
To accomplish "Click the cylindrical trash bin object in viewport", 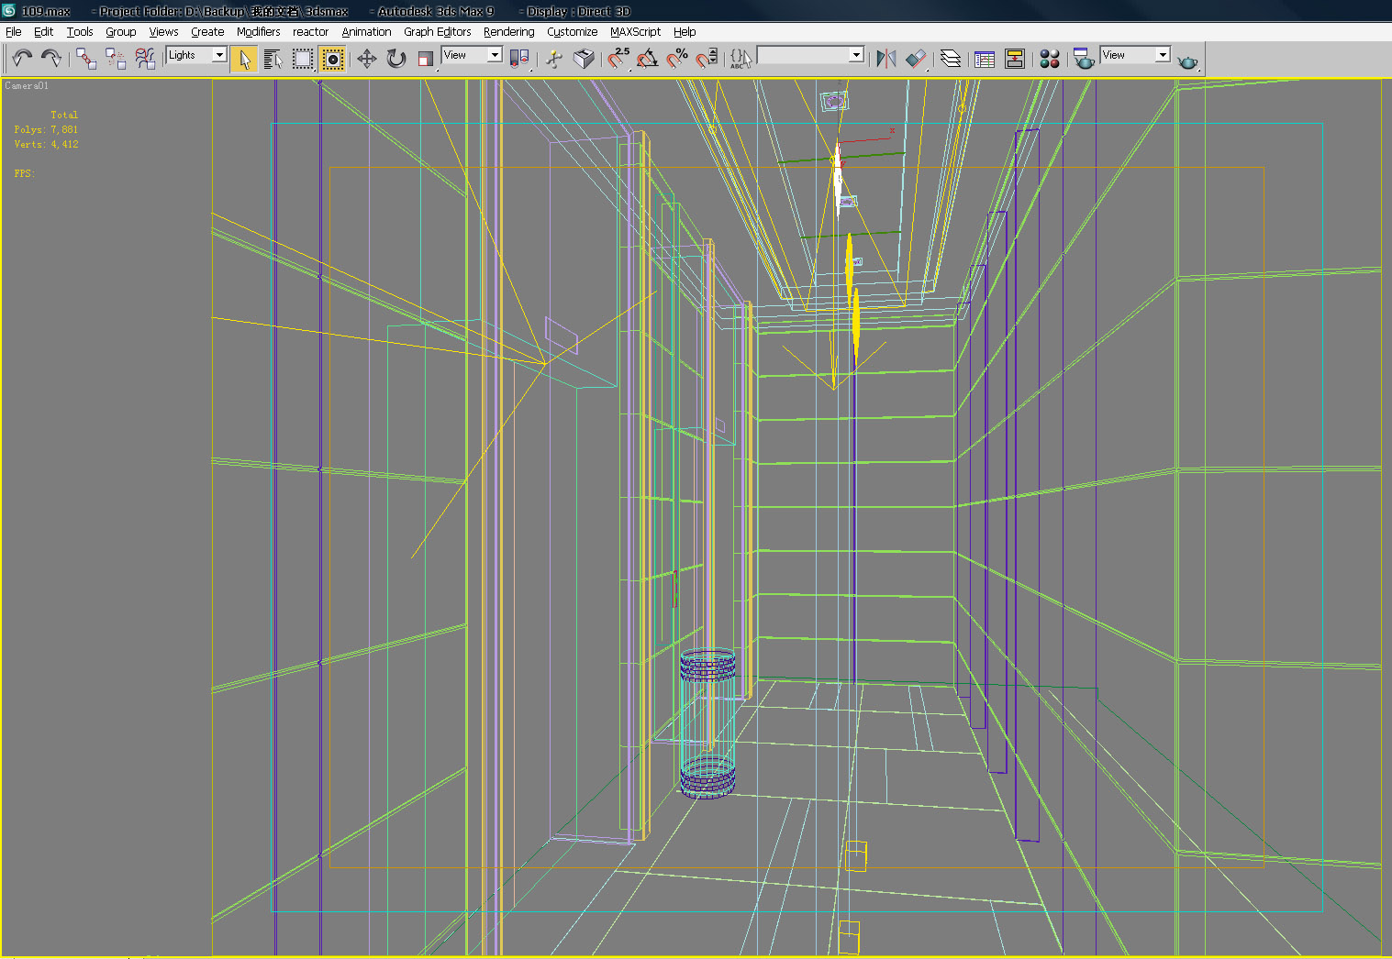I will (707, 724).
